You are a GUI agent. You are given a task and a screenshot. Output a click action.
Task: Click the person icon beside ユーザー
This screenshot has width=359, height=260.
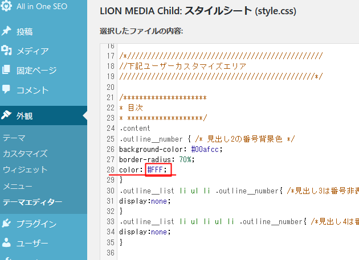click(7, 244)
